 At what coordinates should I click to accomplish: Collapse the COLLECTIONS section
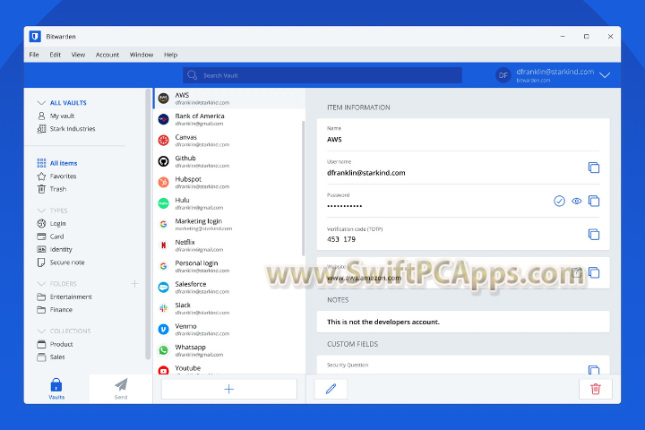tap(41, 331)
